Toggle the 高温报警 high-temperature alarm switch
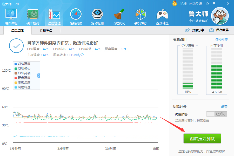 pyautogui.click(x=216, y=114)
